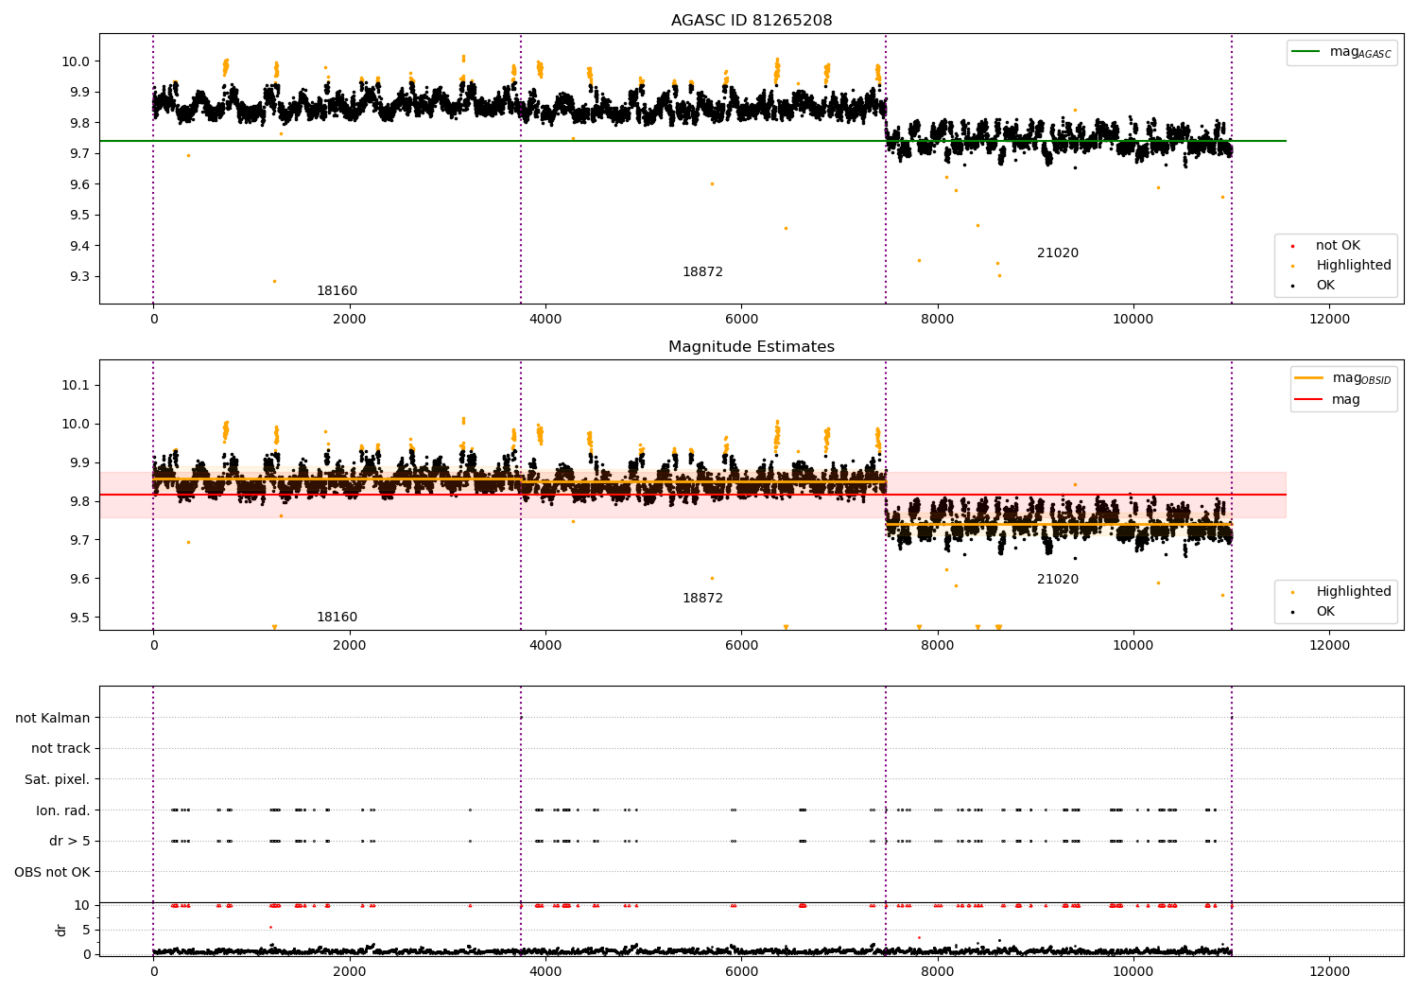Click the mag AGASC legend label text

pyautogui.click(x=1360, y=53)
